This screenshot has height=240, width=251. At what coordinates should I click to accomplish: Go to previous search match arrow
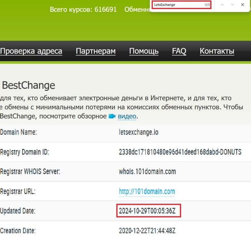tap(222, 5)
